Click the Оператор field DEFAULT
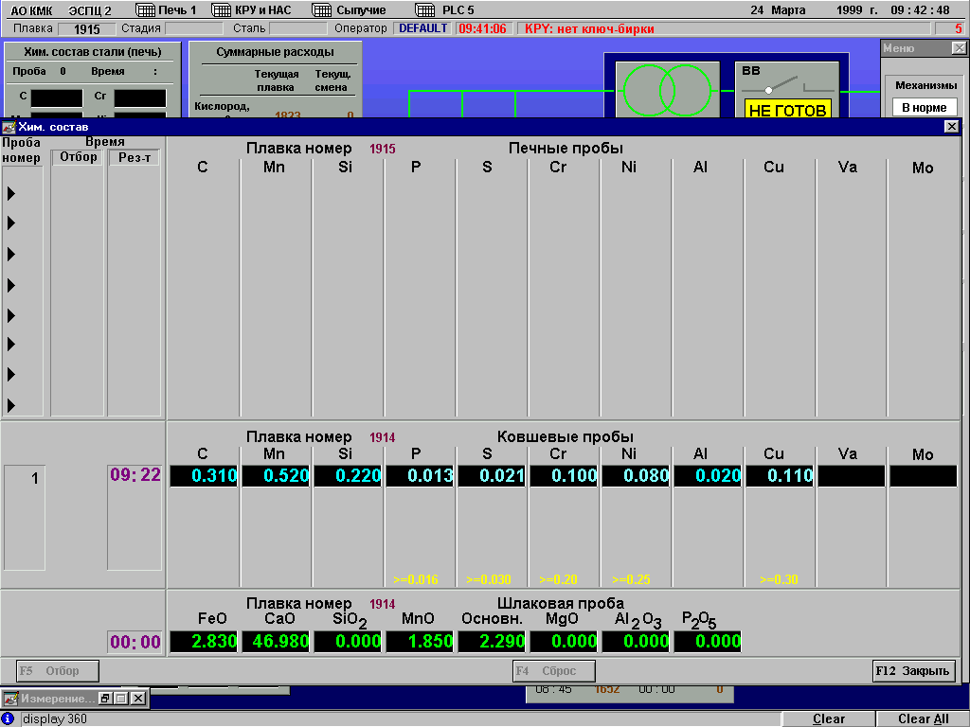 click(x=423, y=28)
